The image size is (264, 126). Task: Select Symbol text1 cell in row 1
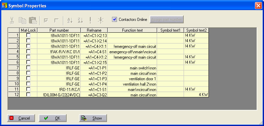coord(171,35)
